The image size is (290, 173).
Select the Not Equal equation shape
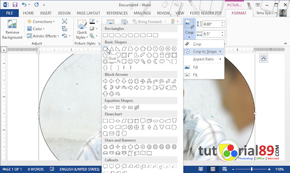136,107
